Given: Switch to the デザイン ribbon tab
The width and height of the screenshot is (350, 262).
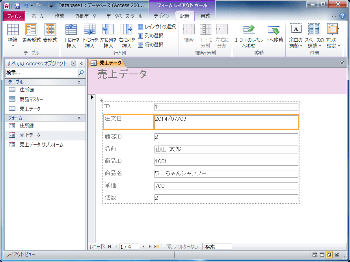Looking at the screenshot, I should pyautogui.click(x=162, y=16).
